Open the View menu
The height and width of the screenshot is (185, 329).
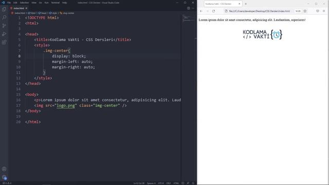(34, 3)
